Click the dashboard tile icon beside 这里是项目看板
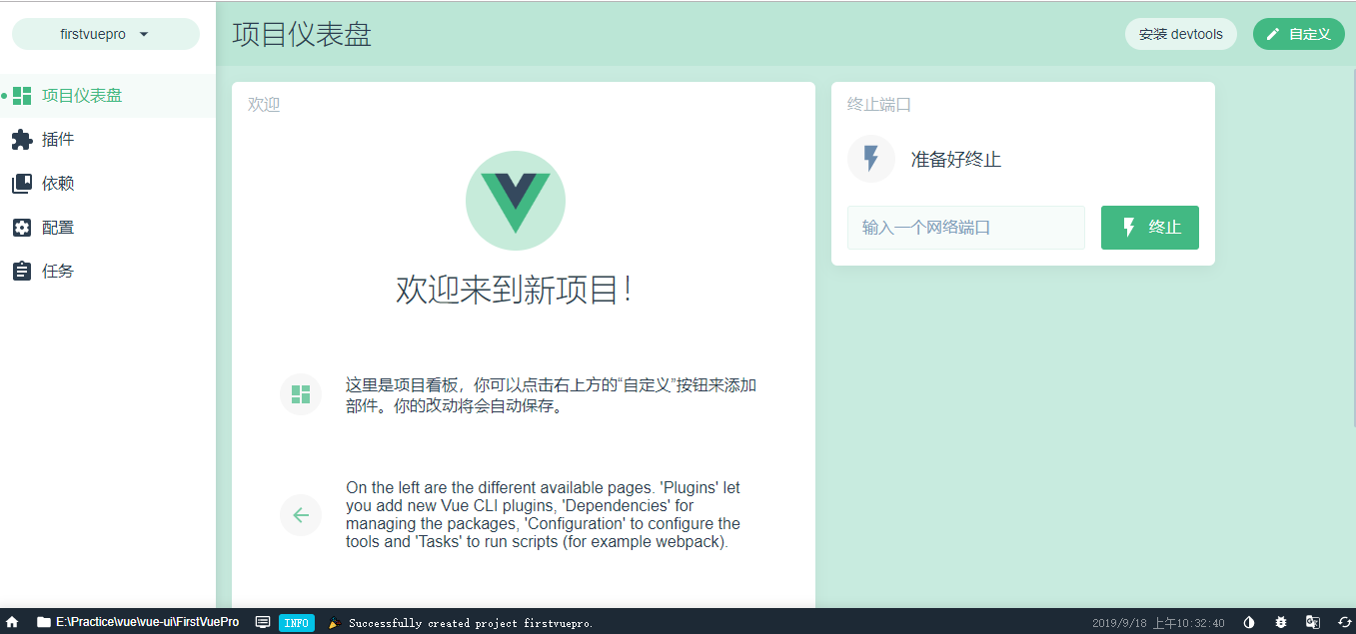This screenshot has width=1356, height=634. [301, 394]
